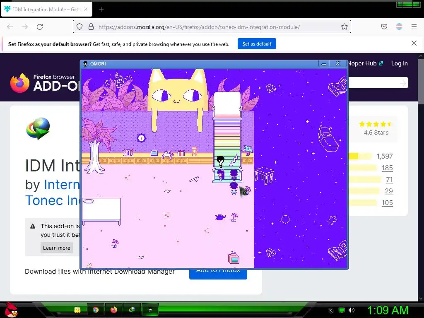This screenshot has height=318, width=424.
Task: Switch to OMORI taskbar icon
Action: click(x=150, y=310)
